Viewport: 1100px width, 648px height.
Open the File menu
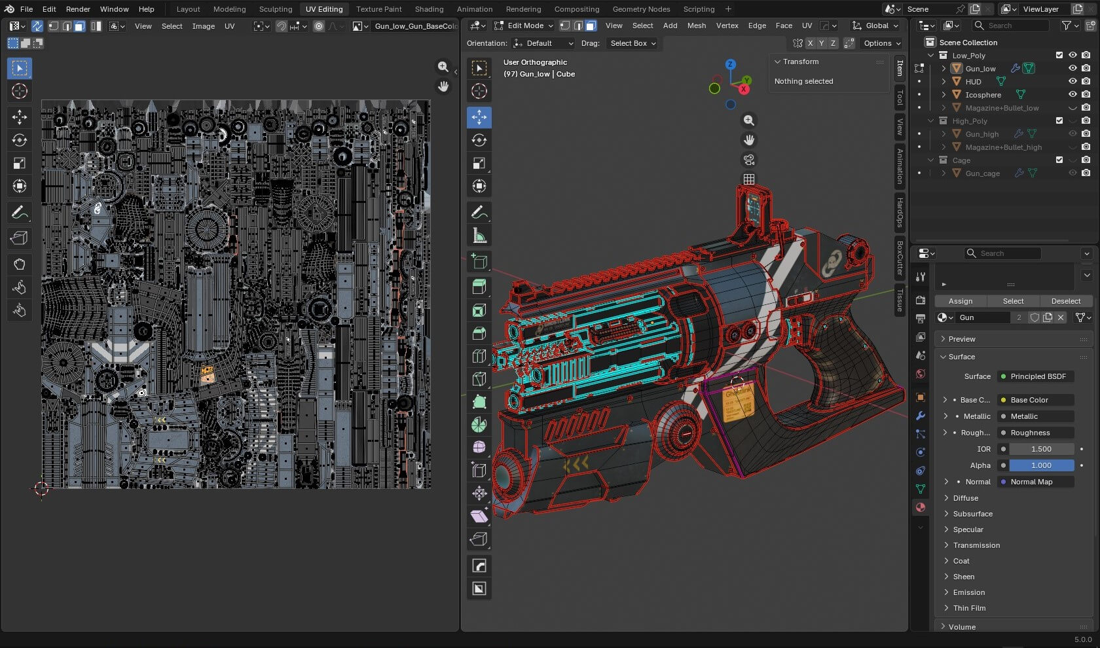pyautogui.click(x=26, y=9)
